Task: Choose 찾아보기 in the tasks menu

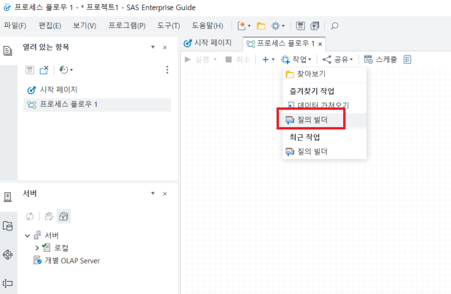Action: [x=324, y=74]
